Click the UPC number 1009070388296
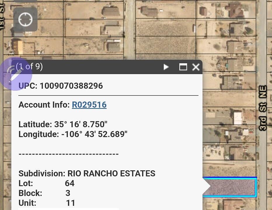 71,86
